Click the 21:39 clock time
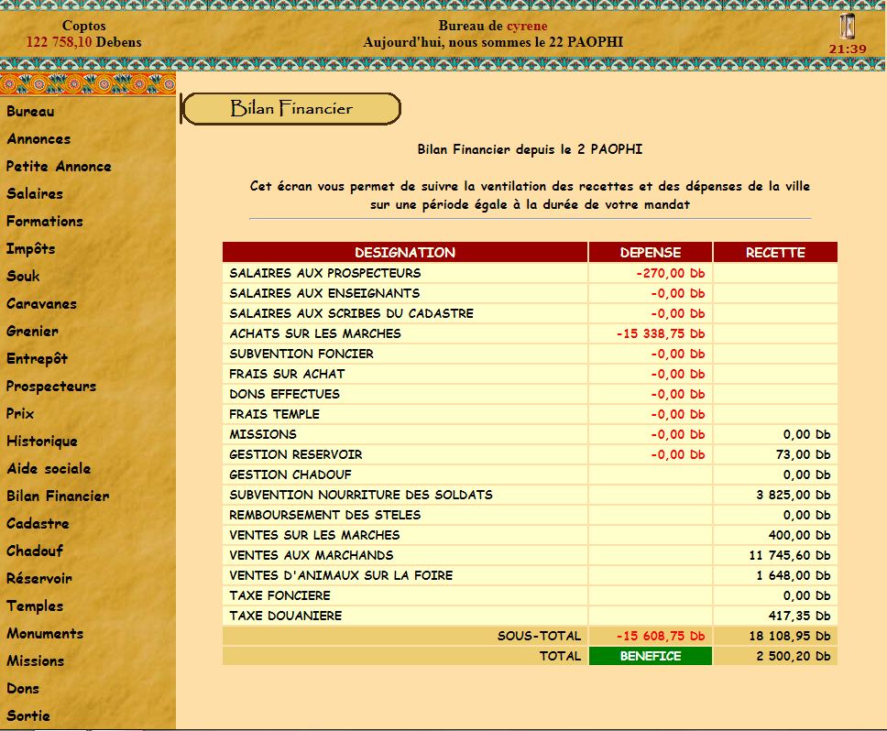The image size is (887, 731). pyautogui.click(x=848, y=49)
